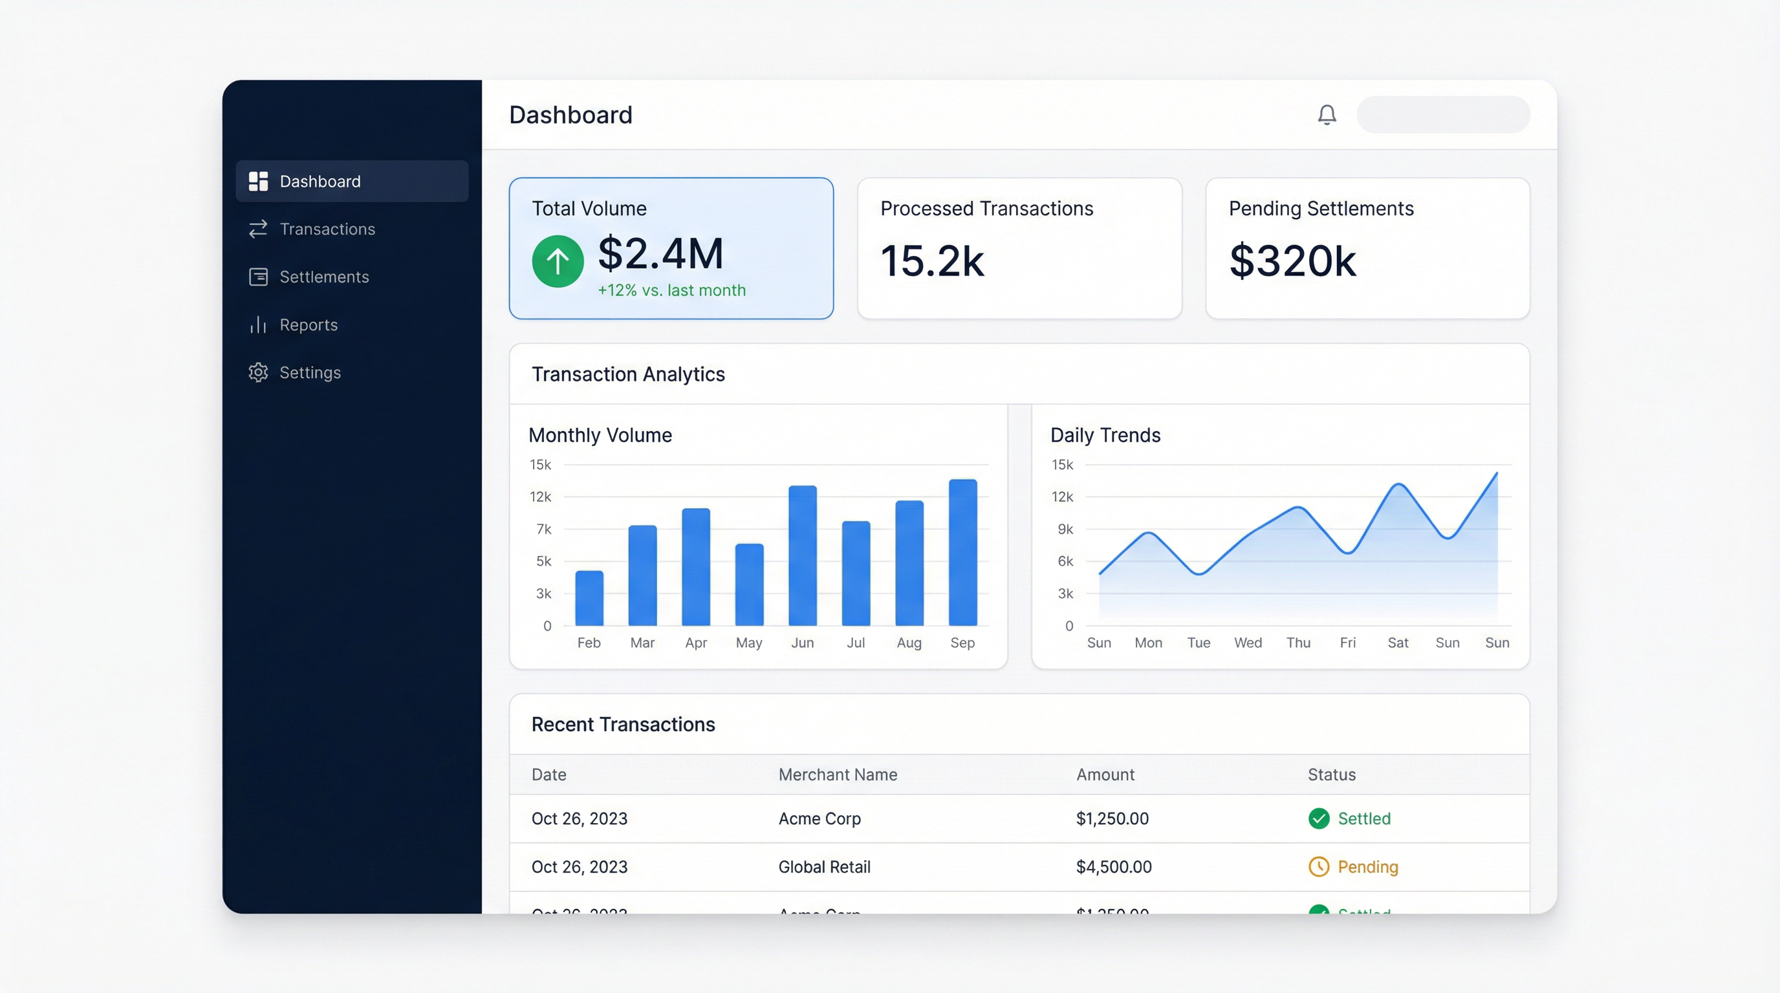Click the Transactions arrows icon
The height and width of the screenshot is (993, 1780).
point(259,229)
